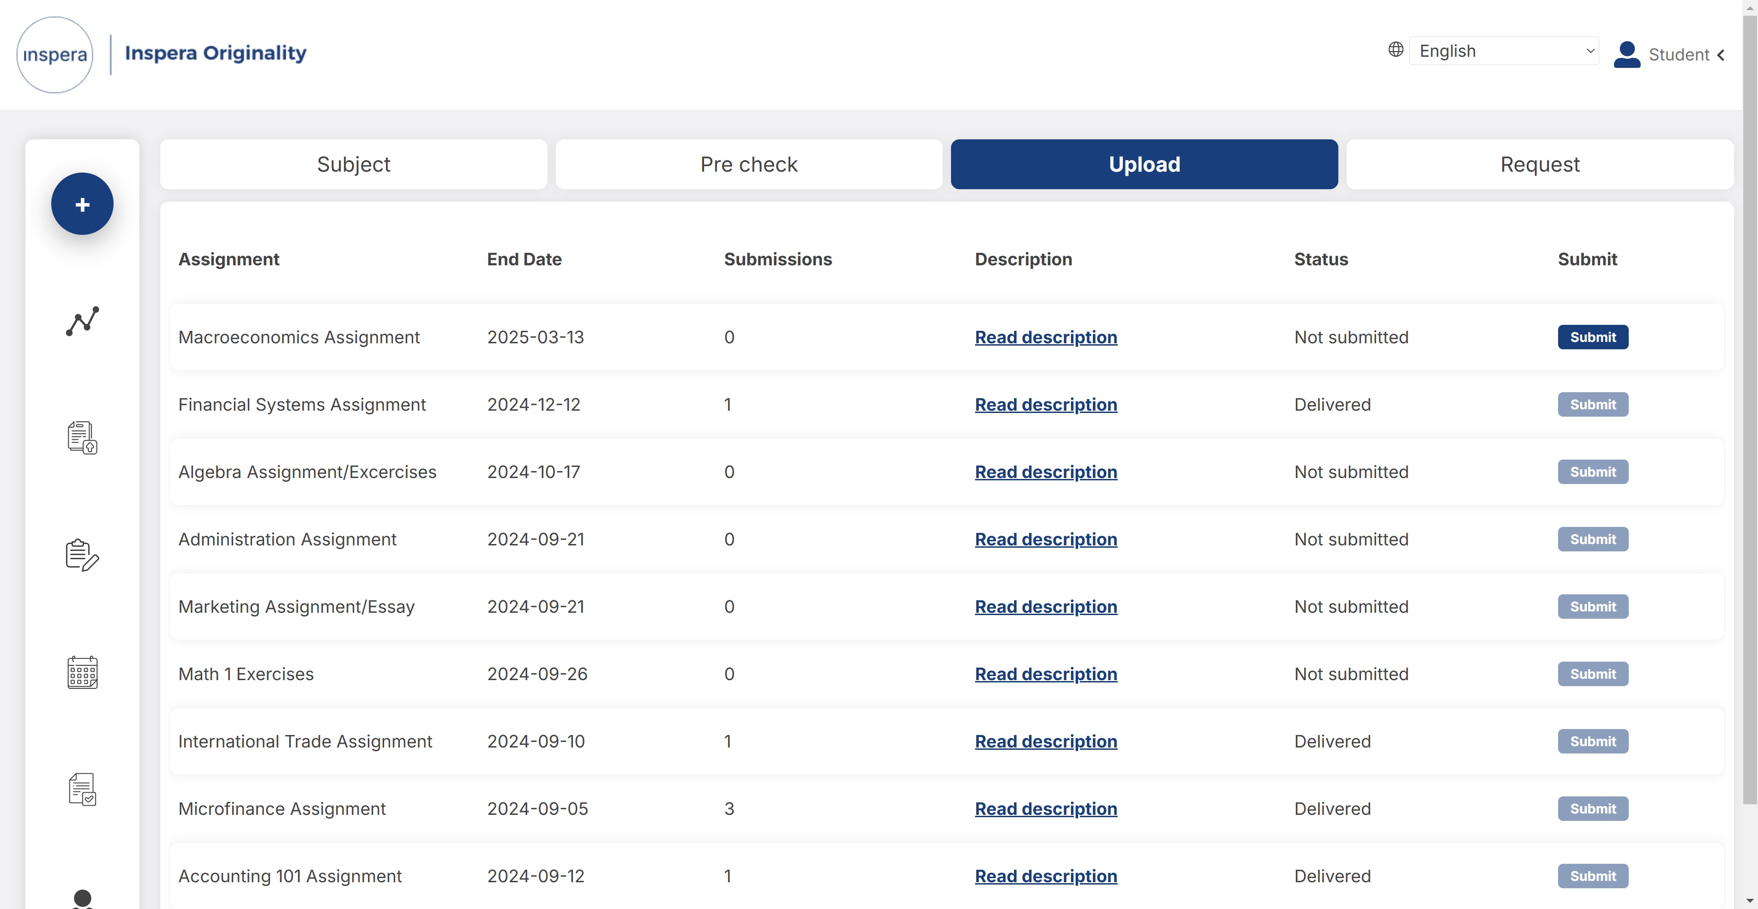The width and height of the screenshot is (1758, 909).
Task: Read description of Marketing Assignment/Essay
Action: coord(1046,607)
